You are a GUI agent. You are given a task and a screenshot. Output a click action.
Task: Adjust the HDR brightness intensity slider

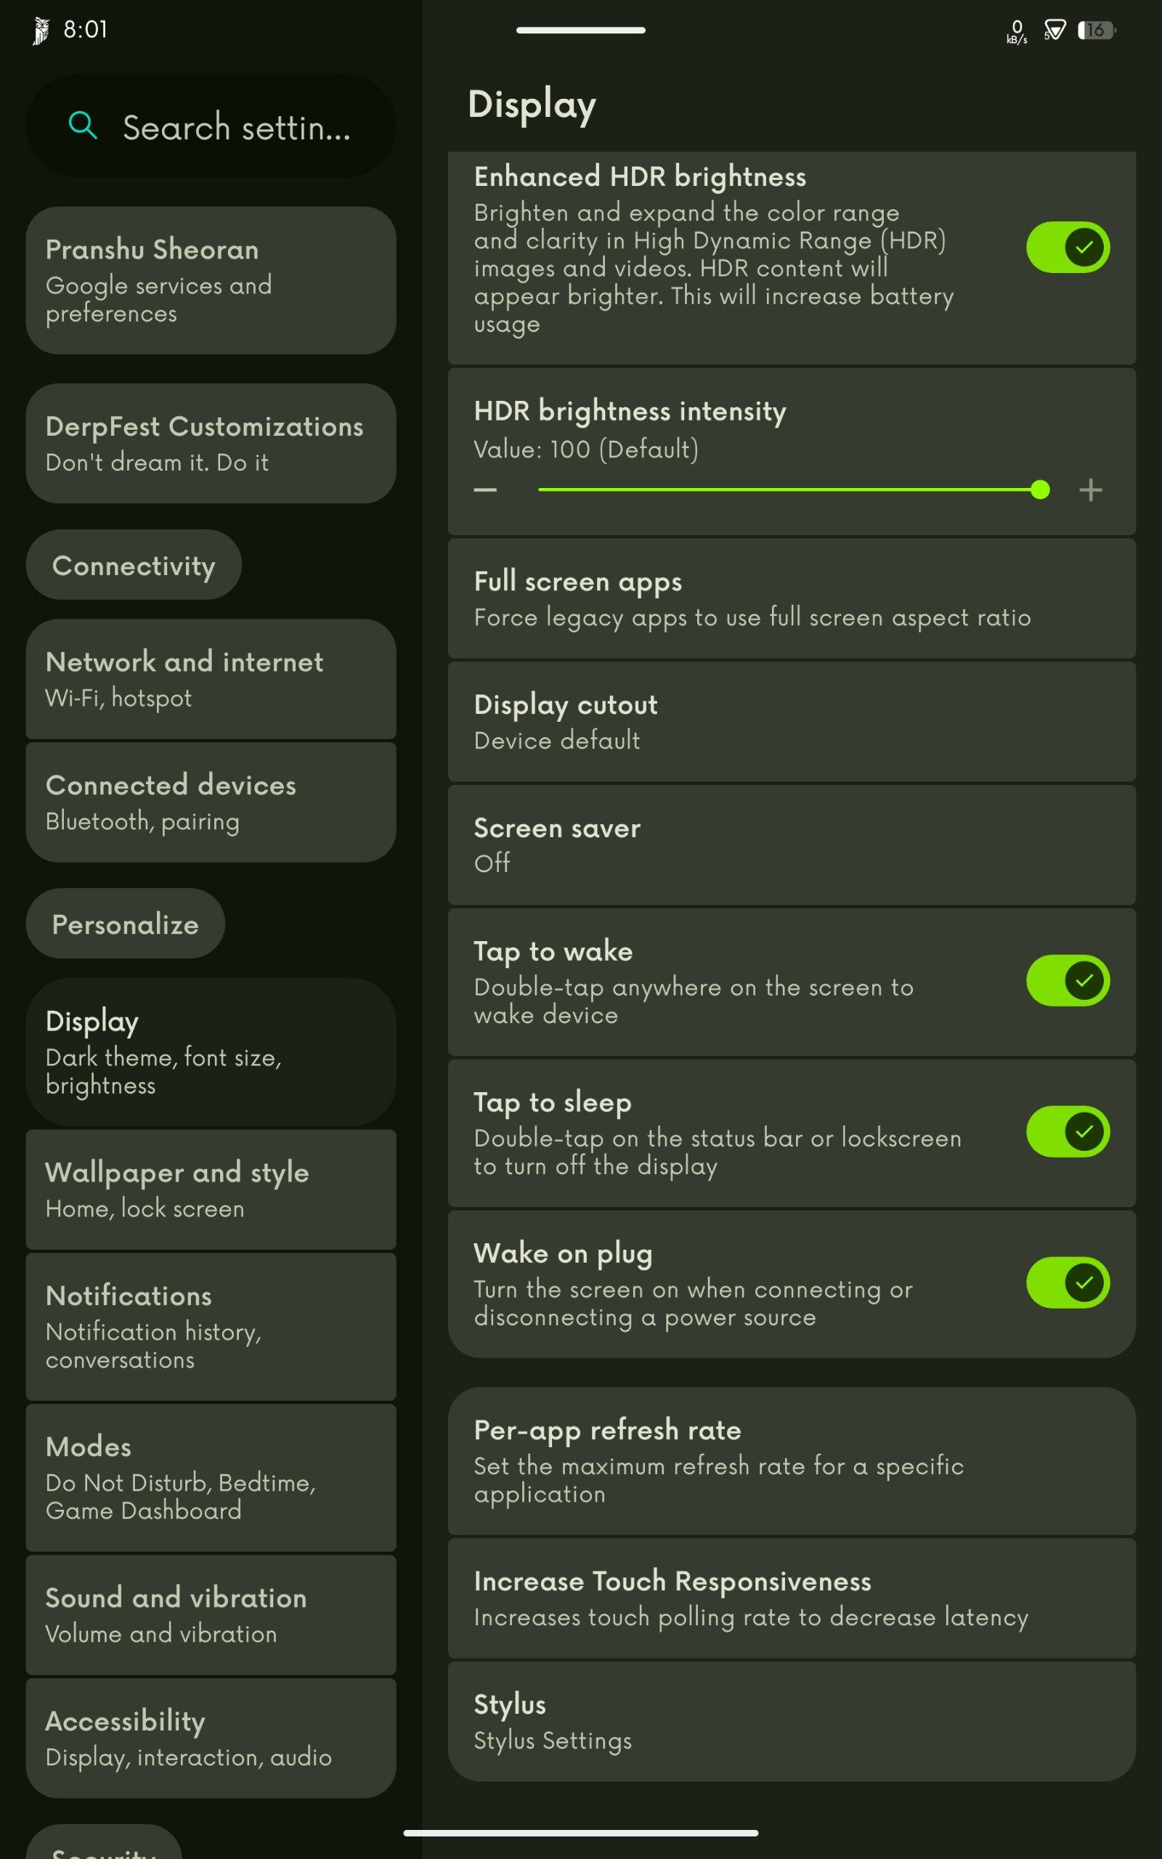tap(789, 489)
